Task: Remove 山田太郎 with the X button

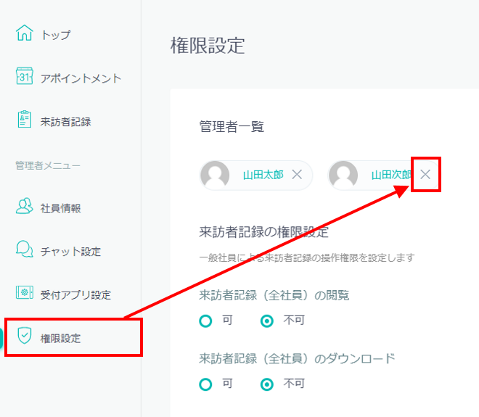Action: coord(297,175)
